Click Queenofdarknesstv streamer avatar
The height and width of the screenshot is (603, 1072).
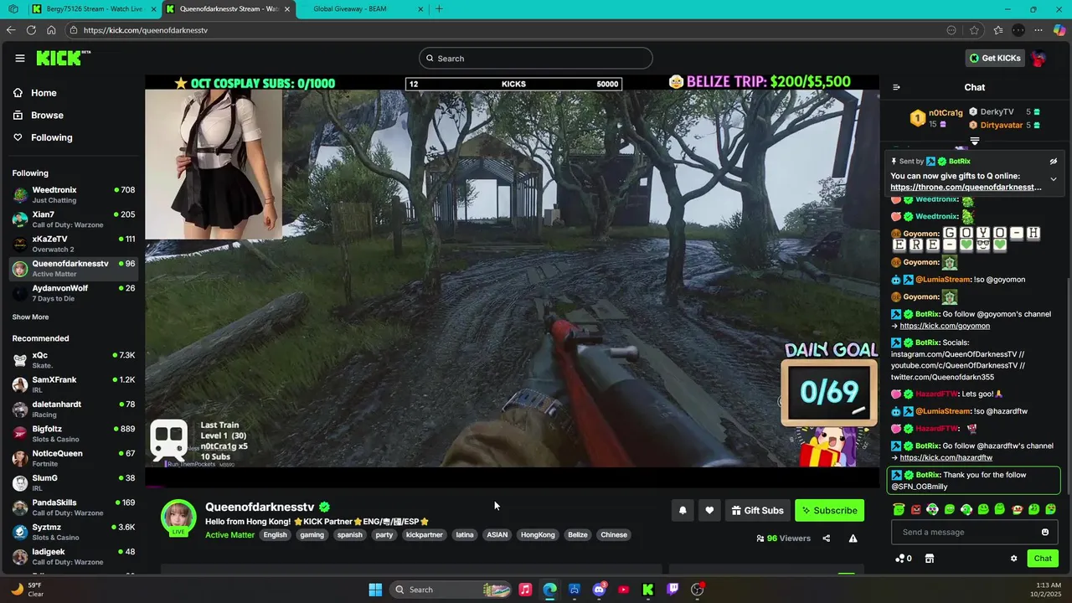point(178,518)
